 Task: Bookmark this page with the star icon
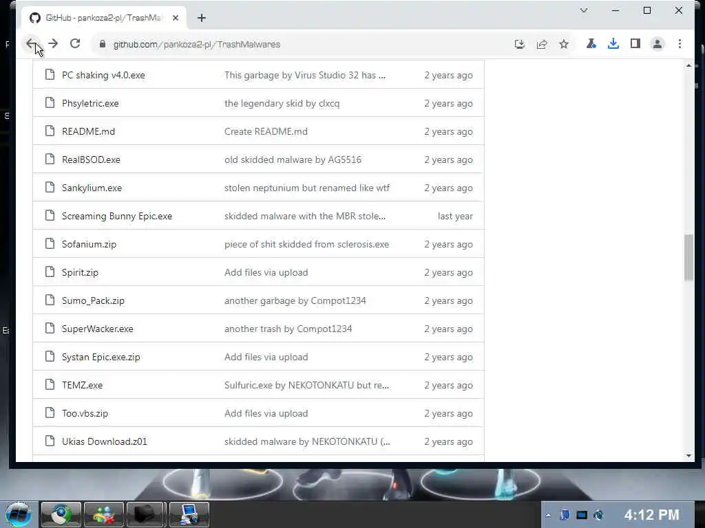click(564, 44)
